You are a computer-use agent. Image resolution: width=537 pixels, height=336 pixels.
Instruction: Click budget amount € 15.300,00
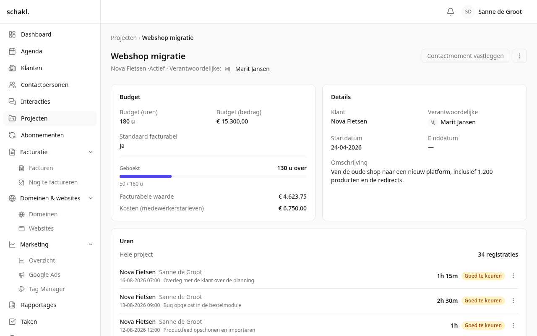pos(232,121)
